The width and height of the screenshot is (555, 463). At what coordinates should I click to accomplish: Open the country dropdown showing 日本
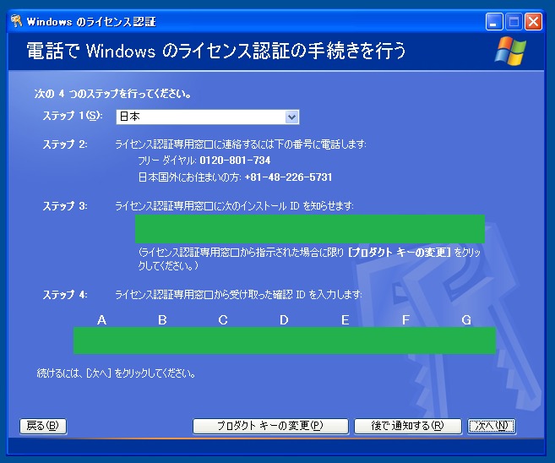click(x=208, y=117)
